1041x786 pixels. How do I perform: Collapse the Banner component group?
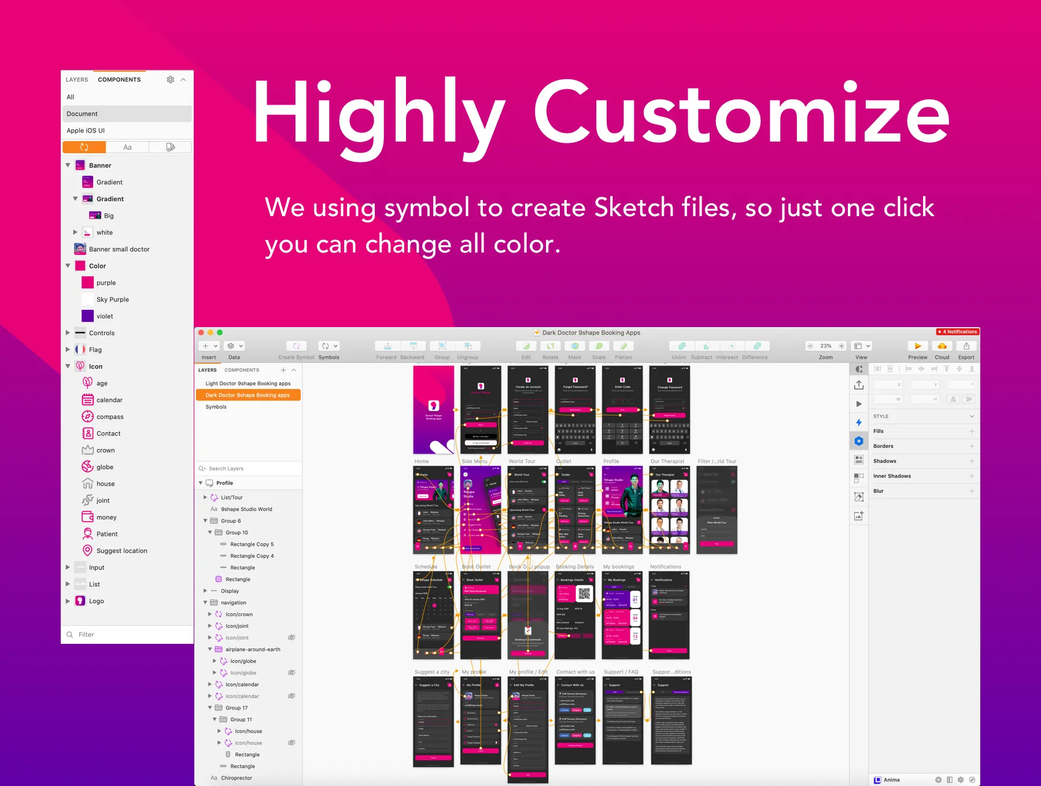(x=68, y=165)
